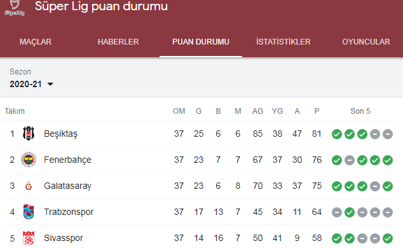Open the Galatasaray team link
Image resolution: width=403 pixels, height=248 pixels.
click(68, 186)
